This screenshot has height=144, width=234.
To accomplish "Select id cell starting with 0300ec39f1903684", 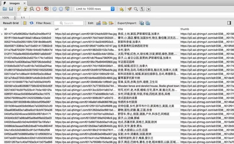I will (29, 102).
